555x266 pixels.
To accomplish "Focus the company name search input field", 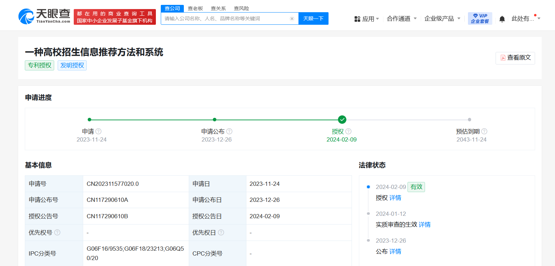I will click(x=225, y=19).
